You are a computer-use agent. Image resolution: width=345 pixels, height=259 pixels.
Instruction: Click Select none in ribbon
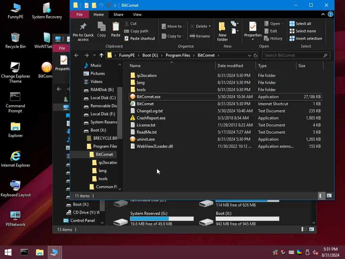pyautogui.click(x=303, y=31)
